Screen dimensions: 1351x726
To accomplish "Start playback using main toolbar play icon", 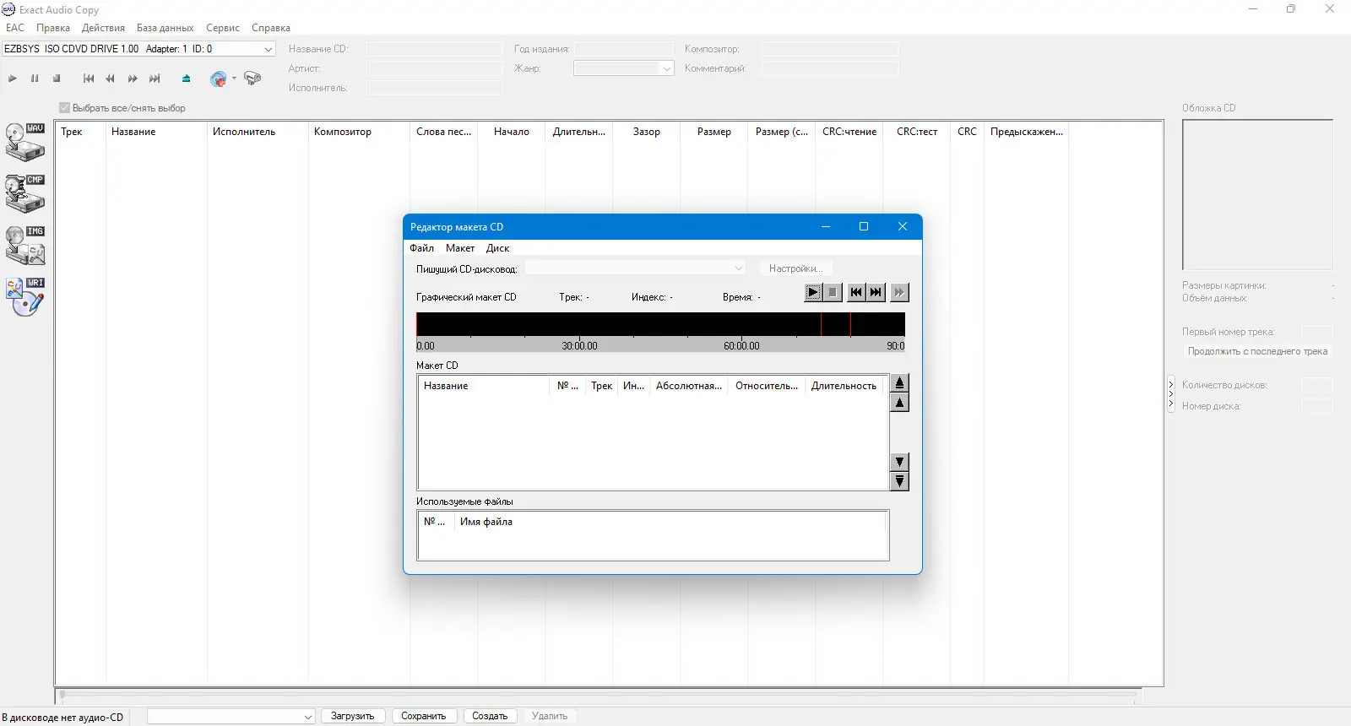I will pyautogui.click(x=13, y=79).
